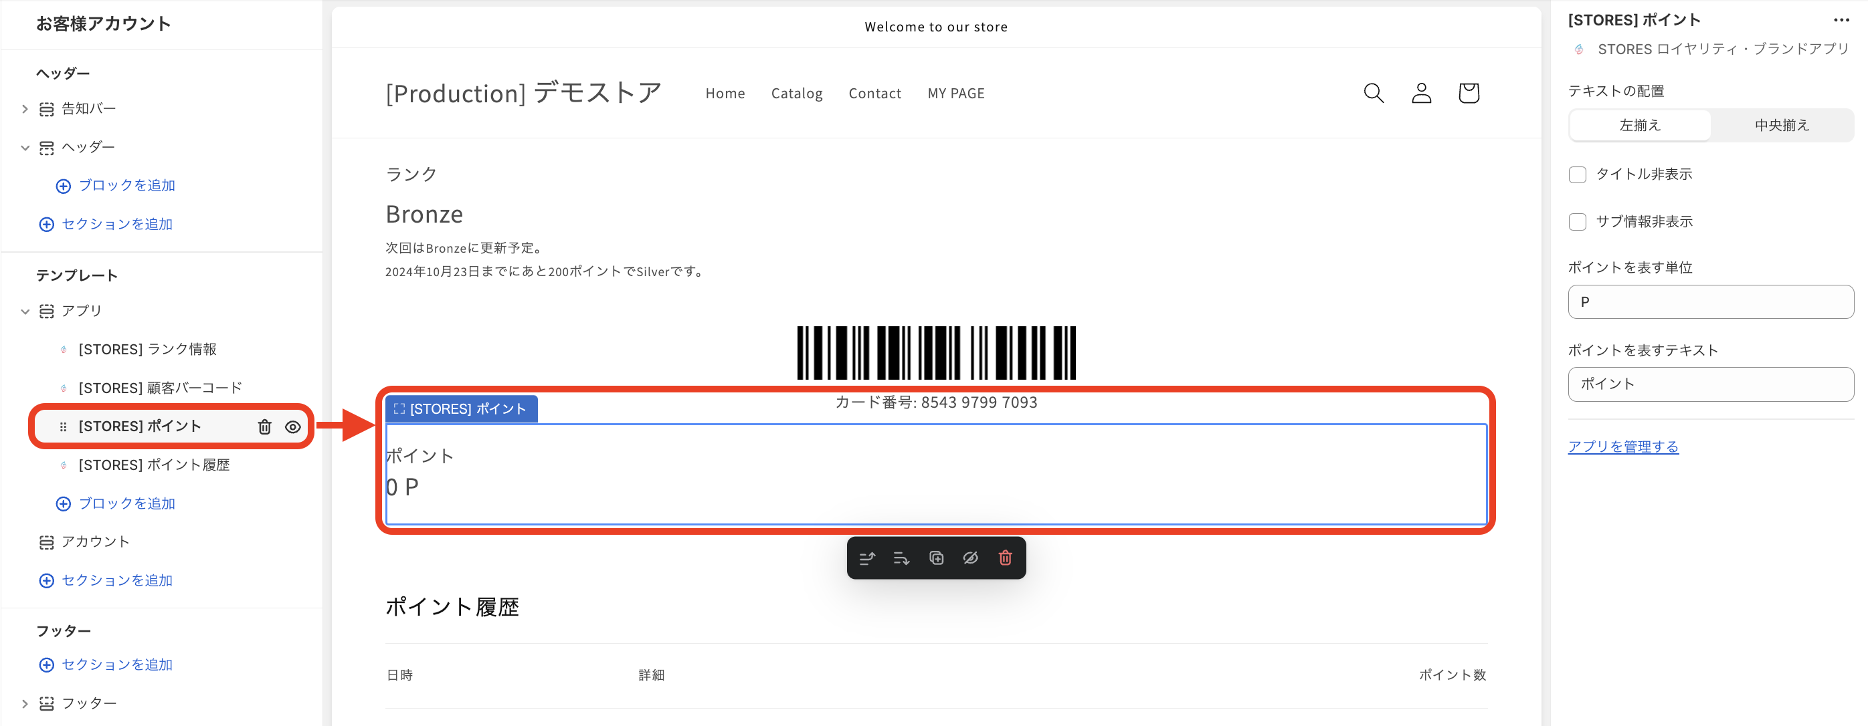Open the shopping cart icon
Viewport: 1868px width, 726px height.
click(x=1469, y=93)
